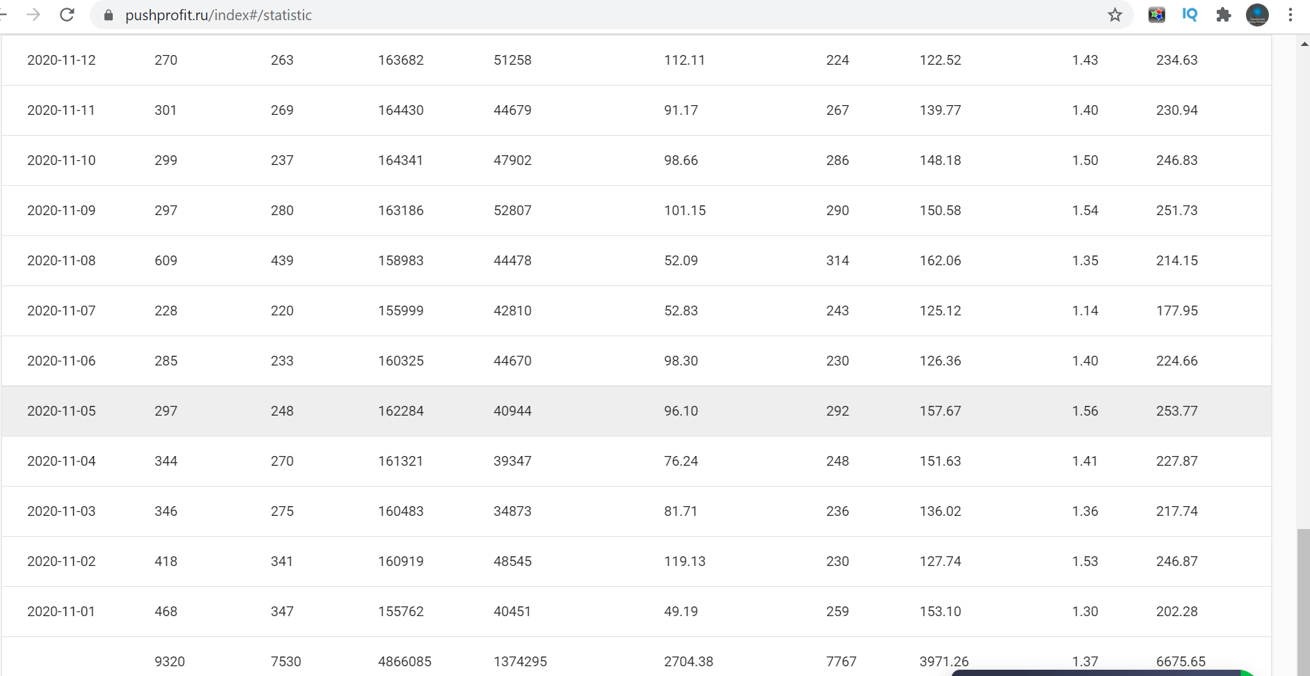Viewport: 1310px width, 676px height.
Task: Go forward with the forward arrow
Action: click(x=33, y=15)
